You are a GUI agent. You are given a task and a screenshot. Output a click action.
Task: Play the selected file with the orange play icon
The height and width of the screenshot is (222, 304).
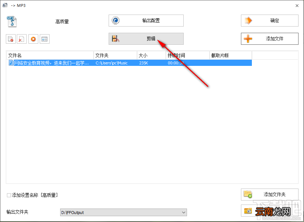click(33, 39)
